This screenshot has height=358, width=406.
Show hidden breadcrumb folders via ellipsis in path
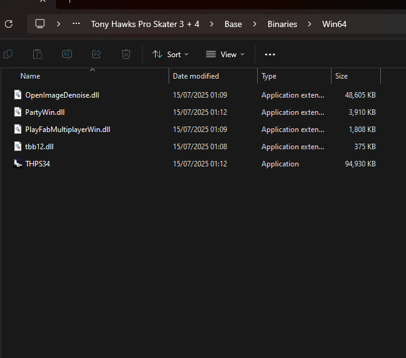76,24
